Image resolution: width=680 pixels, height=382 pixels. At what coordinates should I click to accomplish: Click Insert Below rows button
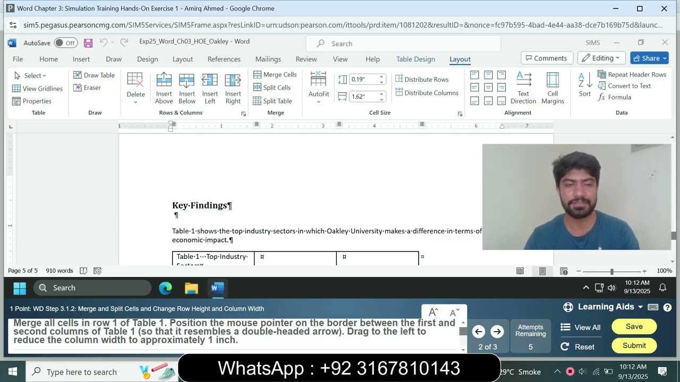click(187, 89)
